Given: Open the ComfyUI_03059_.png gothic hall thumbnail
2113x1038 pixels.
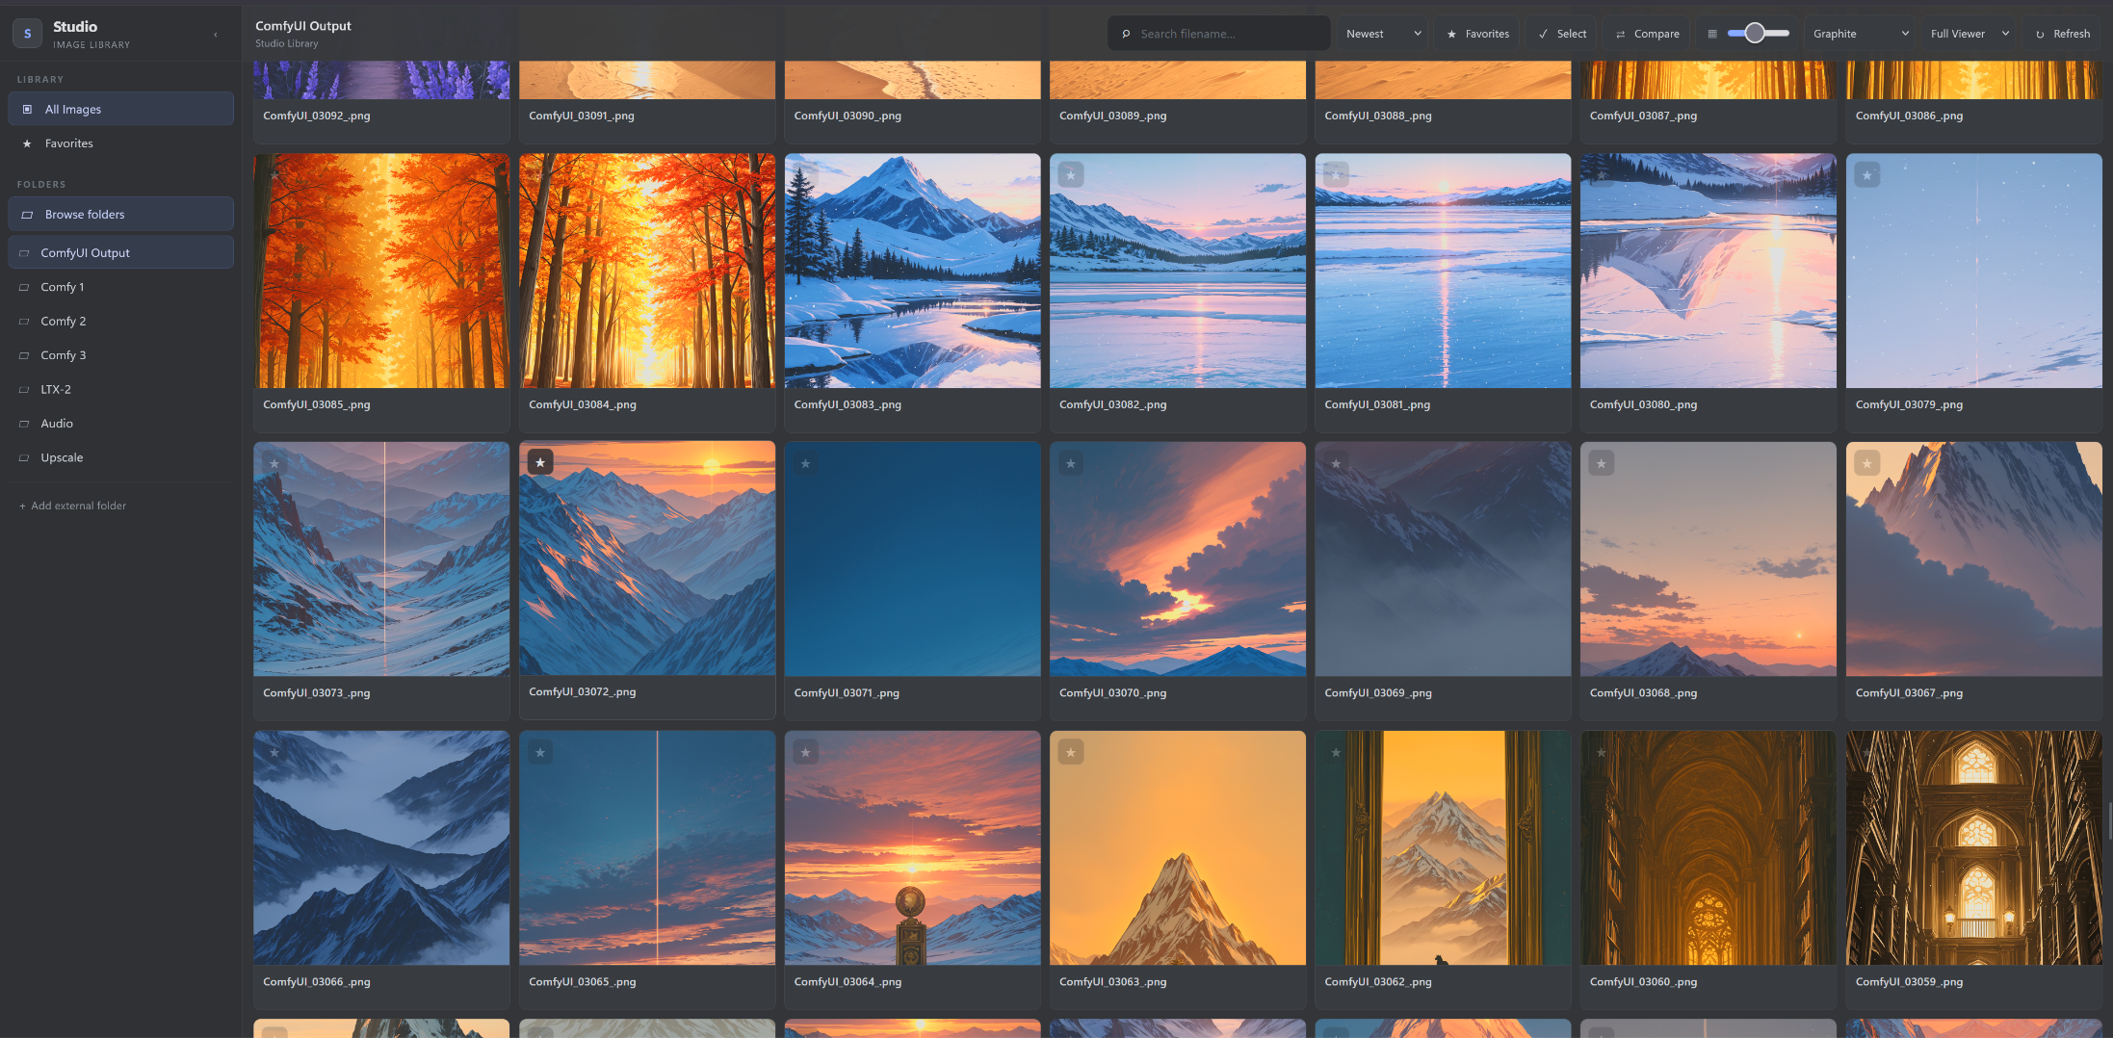Looking at the screenshot, I should click(1974, 848).
